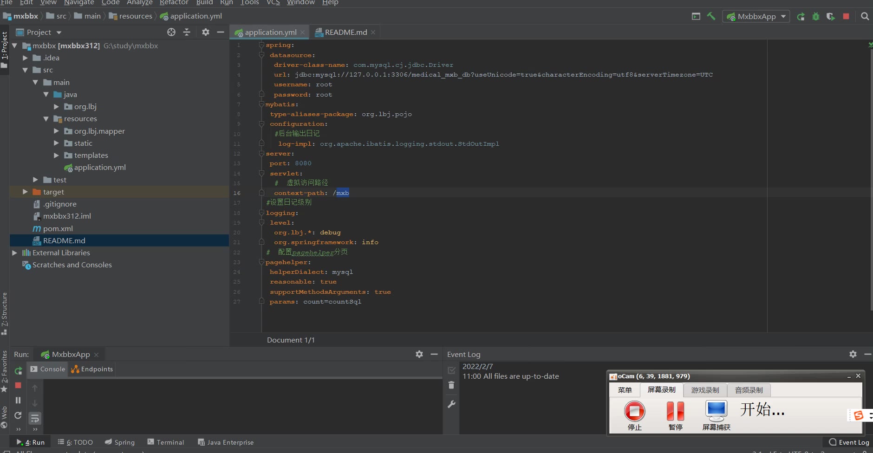Viewport: 873px width, 453px height.
Task: Click the Debug bug icon in toolbar
Action: [816, 16]
